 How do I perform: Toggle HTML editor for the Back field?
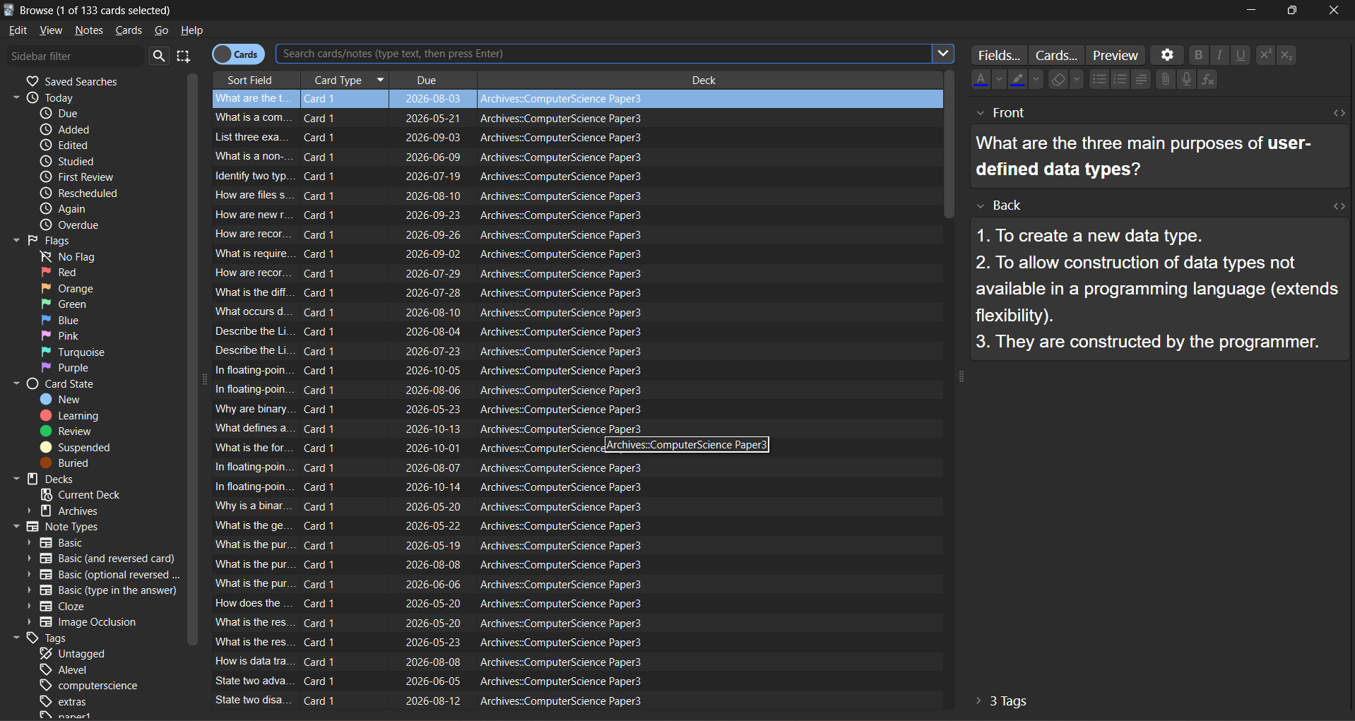[1339, 206]
